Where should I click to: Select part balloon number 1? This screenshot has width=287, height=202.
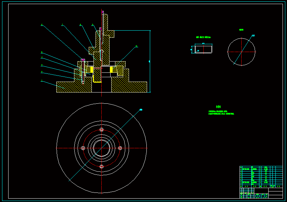[x=42, y=81]
